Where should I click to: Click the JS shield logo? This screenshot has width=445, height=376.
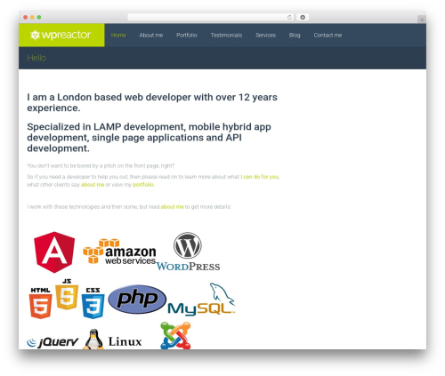67,294
